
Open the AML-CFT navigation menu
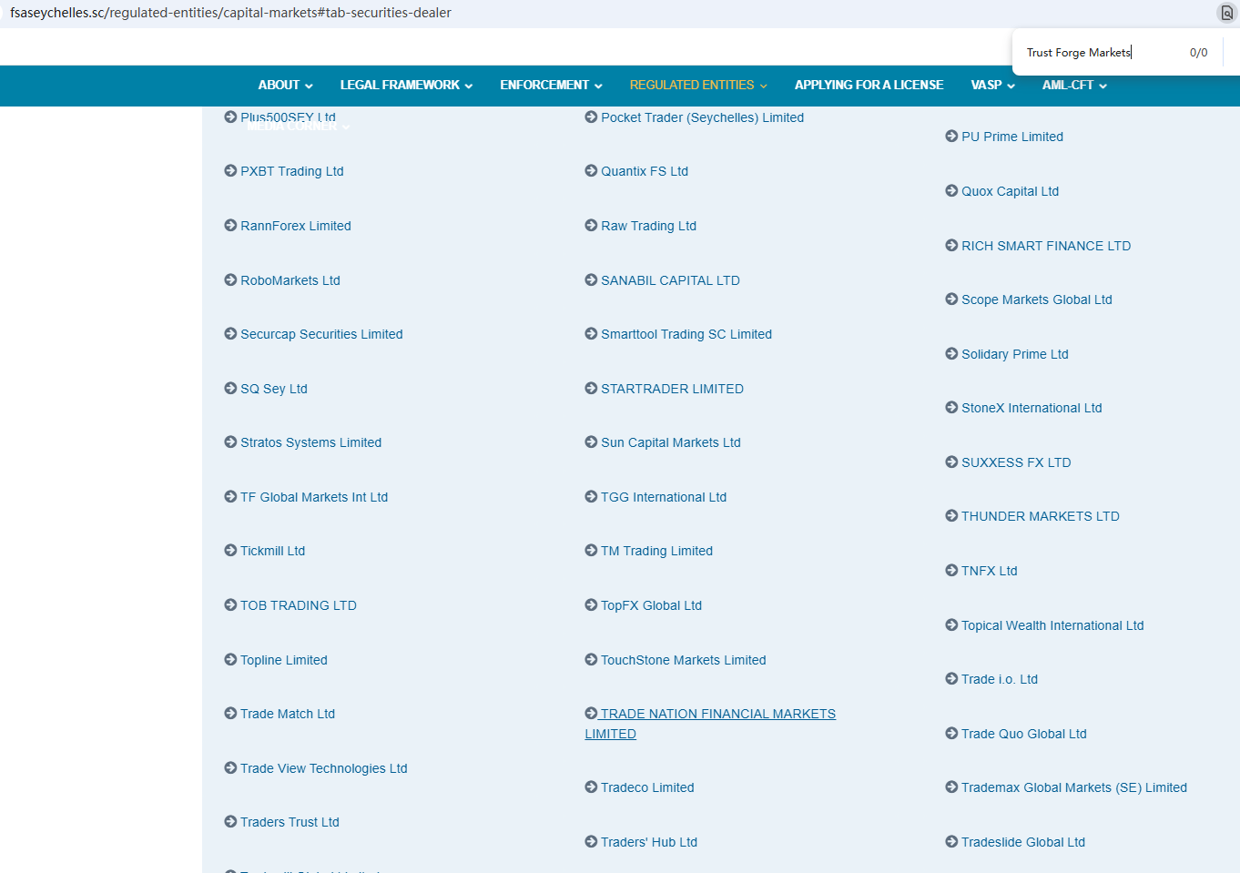1074,85
